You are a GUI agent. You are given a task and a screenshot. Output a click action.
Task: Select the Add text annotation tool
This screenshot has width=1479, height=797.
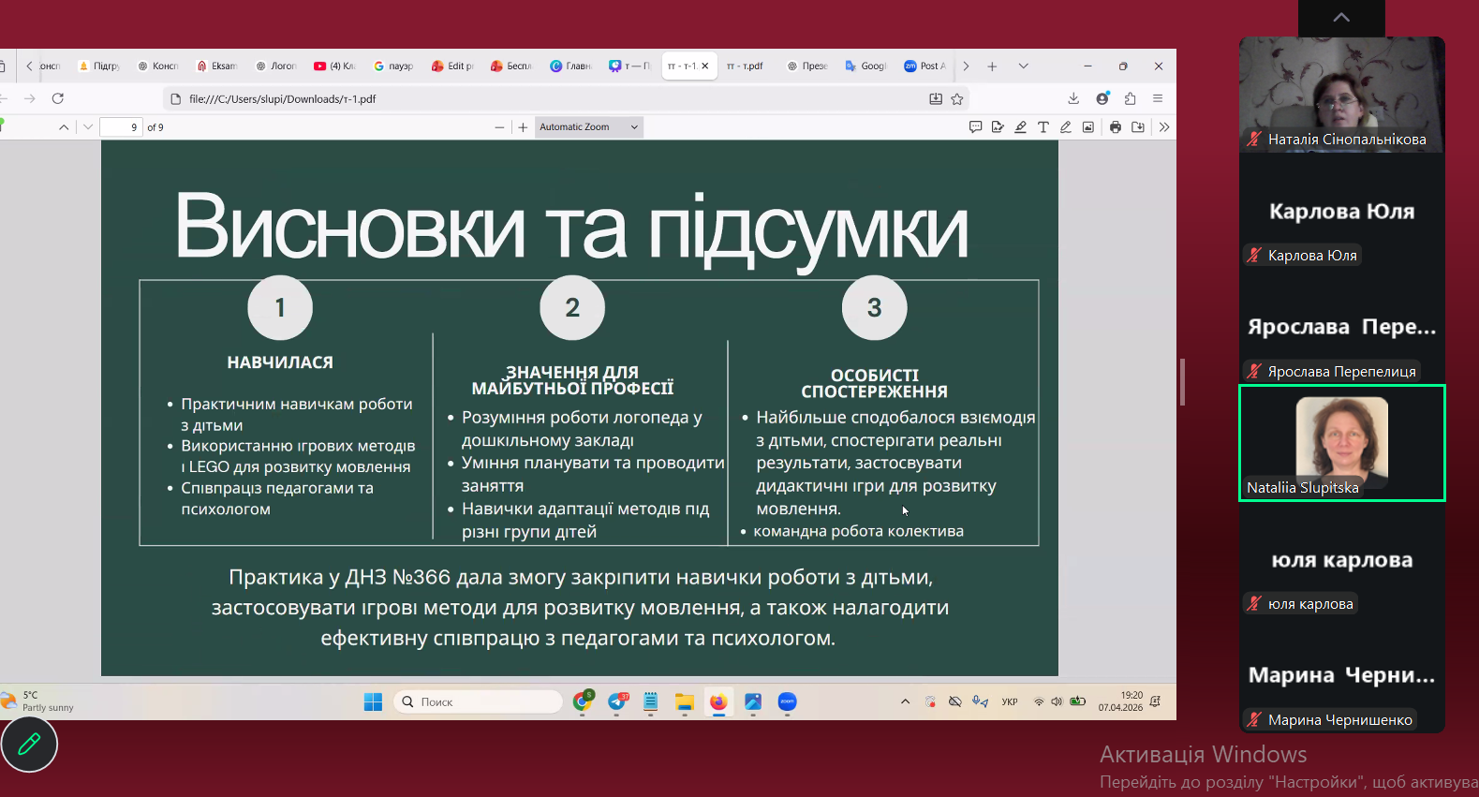pyautogui.click(x=1043, y=127)
